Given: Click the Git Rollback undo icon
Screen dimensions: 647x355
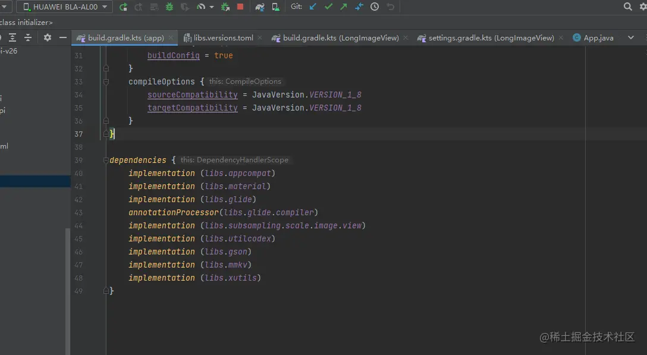Looking at the screenshot, I should point(390,7).
